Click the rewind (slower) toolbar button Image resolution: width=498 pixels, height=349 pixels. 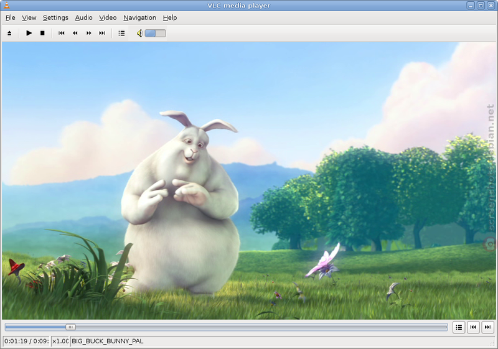(75, 33)
